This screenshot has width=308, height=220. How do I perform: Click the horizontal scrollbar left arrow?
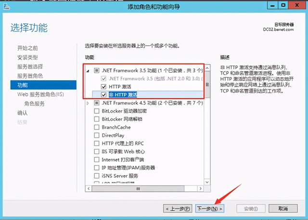pos(89,189)
